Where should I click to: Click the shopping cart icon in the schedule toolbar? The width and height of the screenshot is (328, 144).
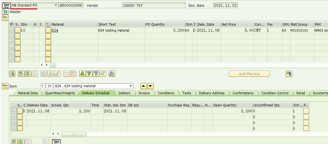pos(56,142)
